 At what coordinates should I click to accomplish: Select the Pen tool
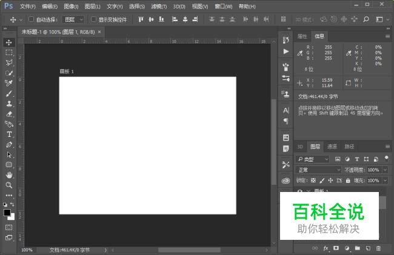(9, 144)
